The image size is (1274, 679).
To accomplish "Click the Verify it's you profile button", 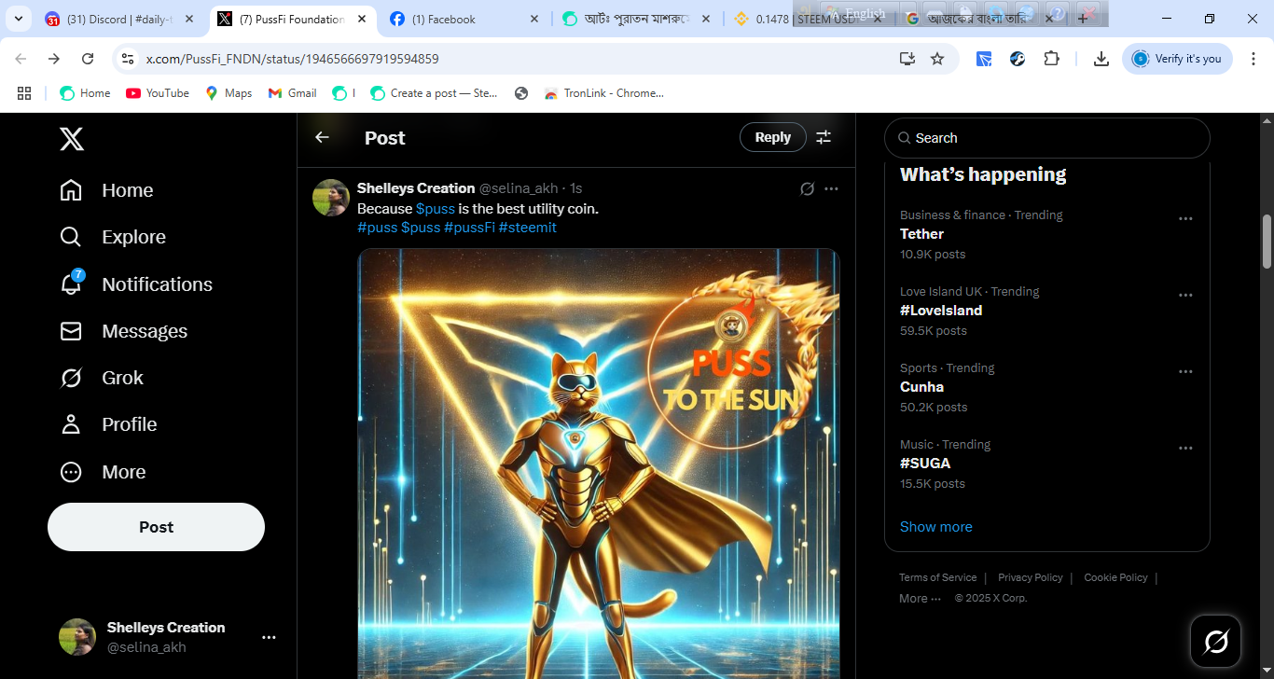I will tap(1177, 59).
